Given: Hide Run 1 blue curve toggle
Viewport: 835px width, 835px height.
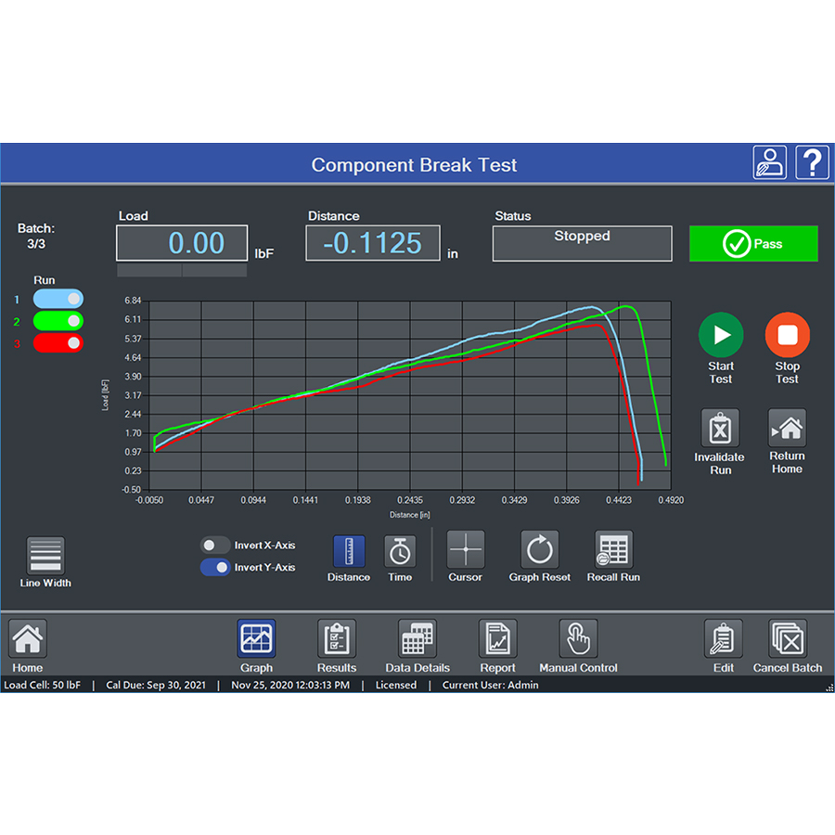Looking at the screenshot, I should point(58,299).
